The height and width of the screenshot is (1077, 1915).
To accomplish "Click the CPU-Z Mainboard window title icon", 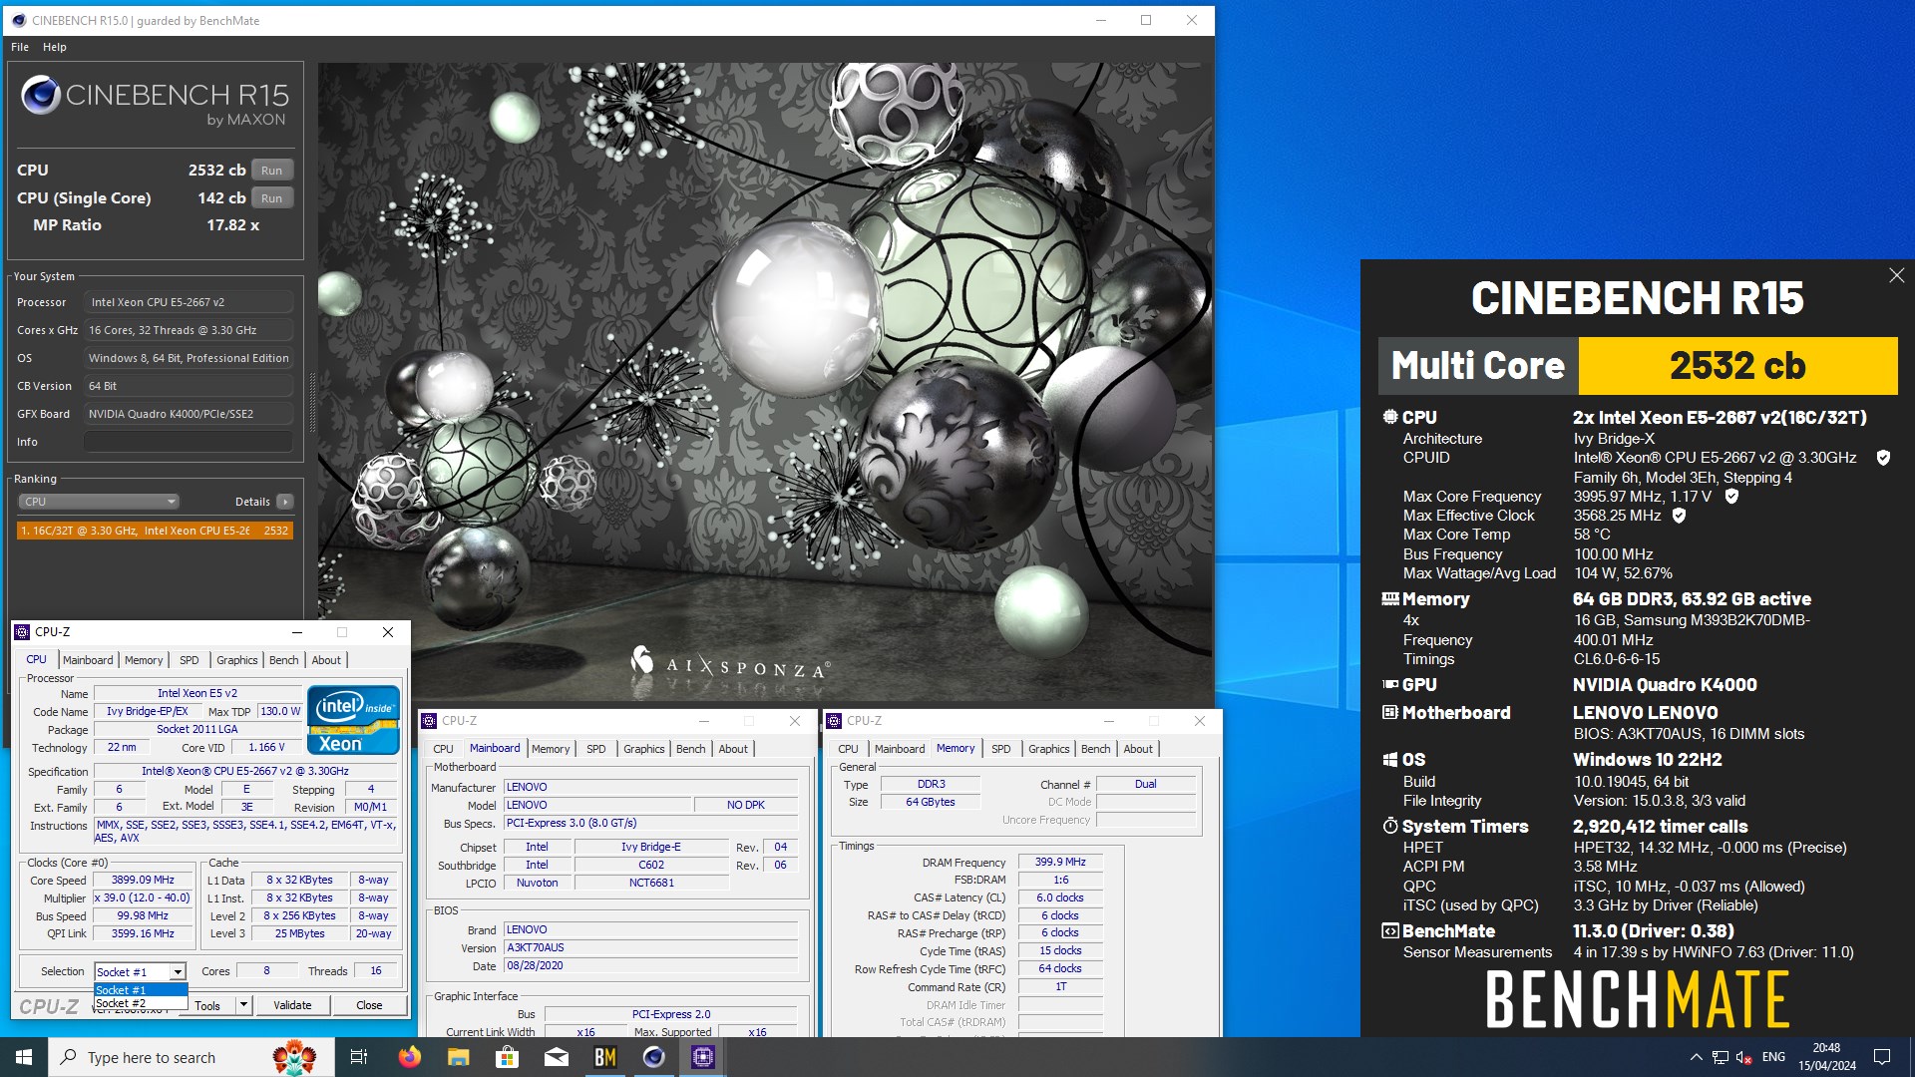I will (429, 721).
